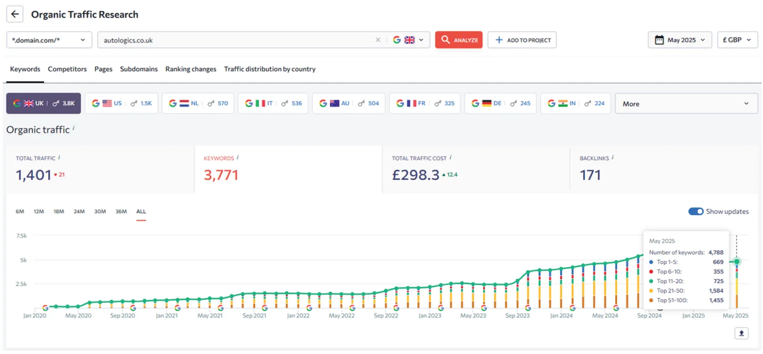Expand the More countries dropdown
763x354 pixels.
(686, 103)
